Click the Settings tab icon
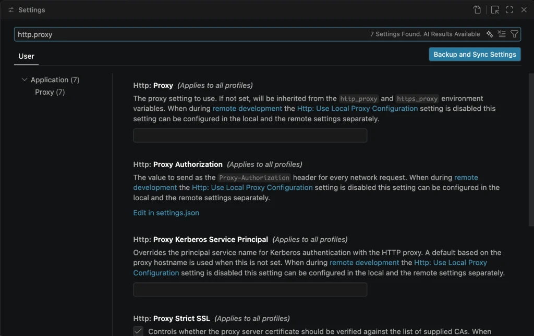 click(x=11, y=10)
